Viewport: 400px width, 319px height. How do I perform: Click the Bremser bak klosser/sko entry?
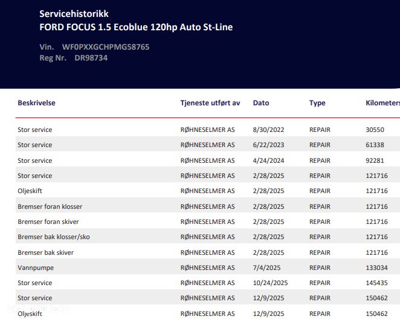coord(54,237)
